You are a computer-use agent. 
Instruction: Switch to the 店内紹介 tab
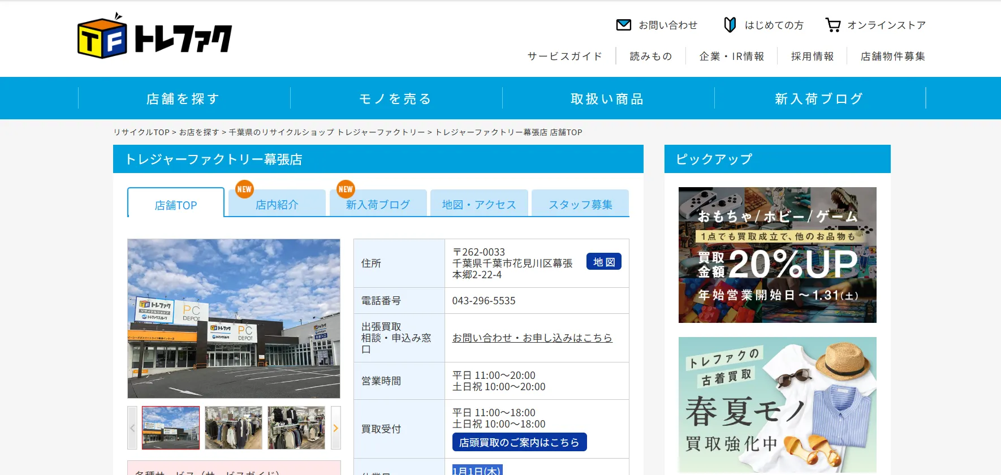[277, 205]
